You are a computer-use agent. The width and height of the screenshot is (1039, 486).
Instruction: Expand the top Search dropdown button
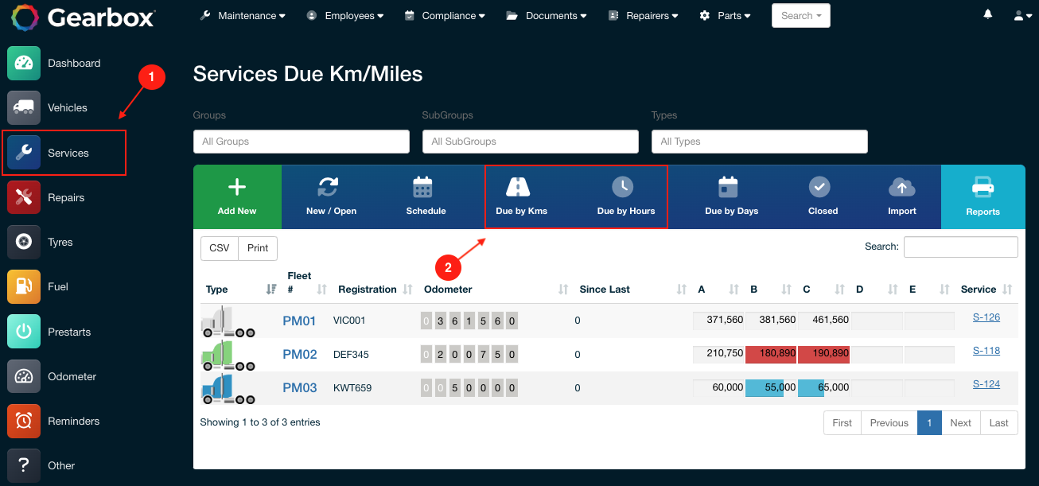click(800, 16)
